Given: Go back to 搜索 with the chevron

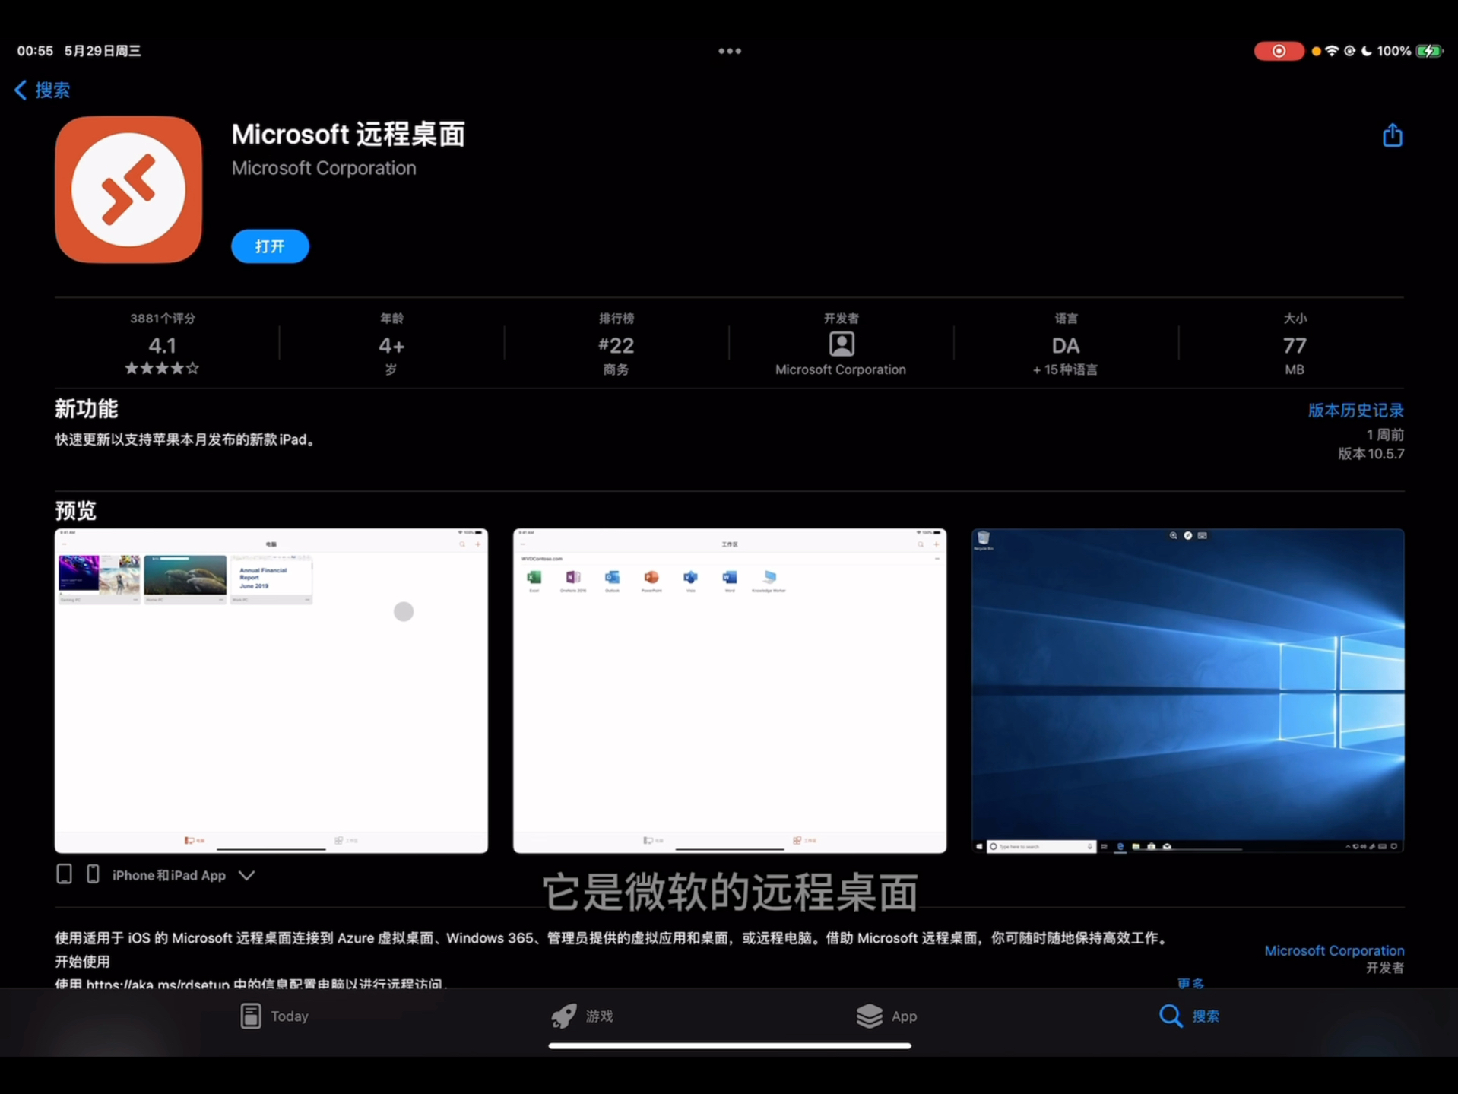Looking at the screenshot, I should click(x=43, y=90).
